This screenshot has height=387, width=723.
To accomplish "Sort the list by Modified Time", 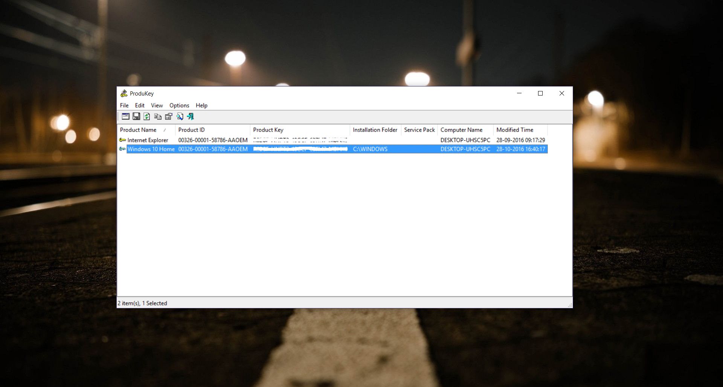I will 514,130.
